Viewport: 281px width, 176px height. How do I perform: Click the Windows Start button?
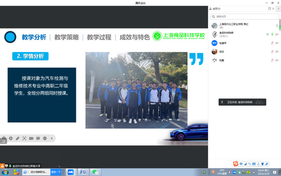pos(5,172)
